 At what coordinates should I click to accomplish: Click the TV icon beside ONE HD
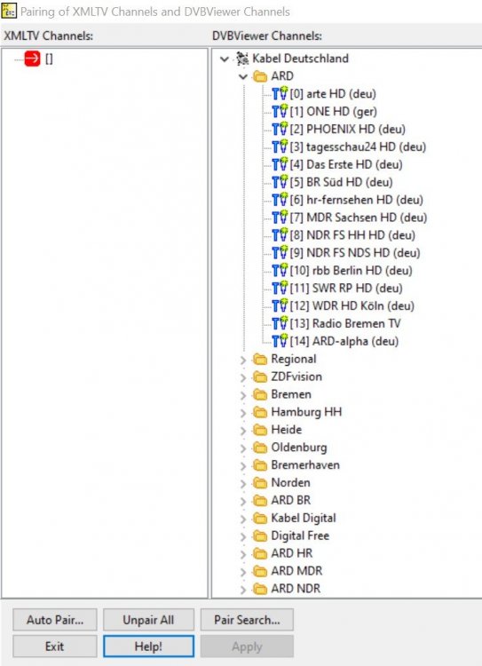[x=280, y=111]
